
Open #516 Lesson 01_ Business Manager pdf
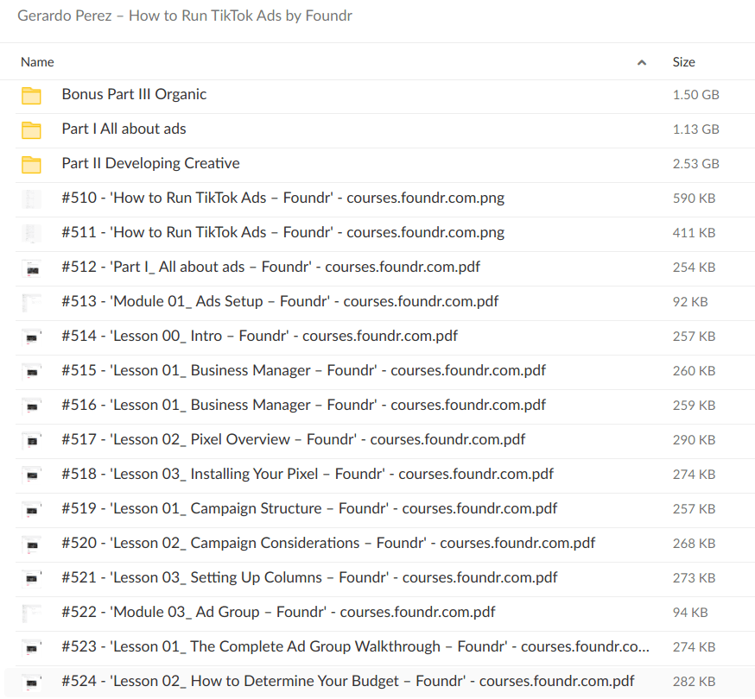[x=304, y=405]
